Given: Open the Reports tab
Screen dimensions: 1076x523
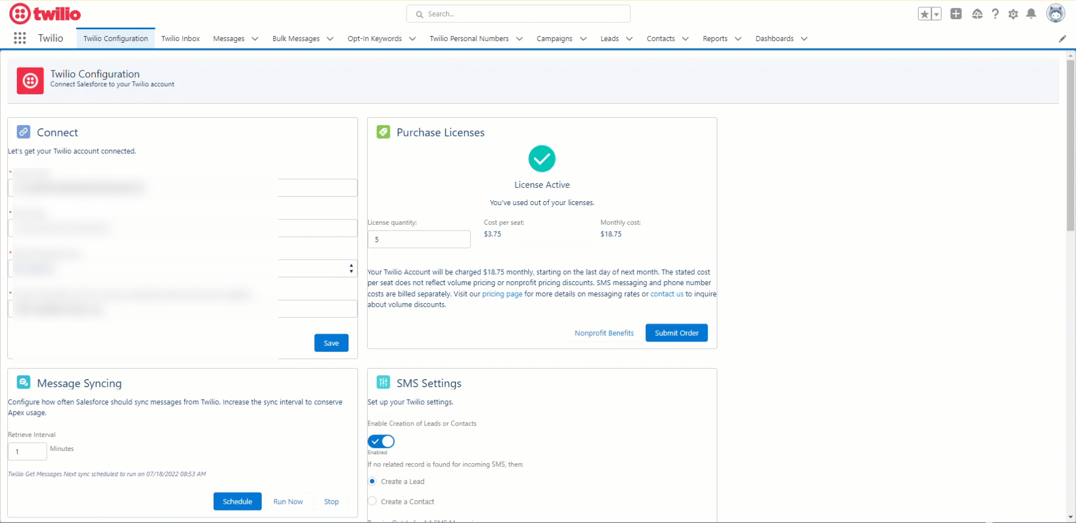Looking at the screenshot, I should coord(715,38).
